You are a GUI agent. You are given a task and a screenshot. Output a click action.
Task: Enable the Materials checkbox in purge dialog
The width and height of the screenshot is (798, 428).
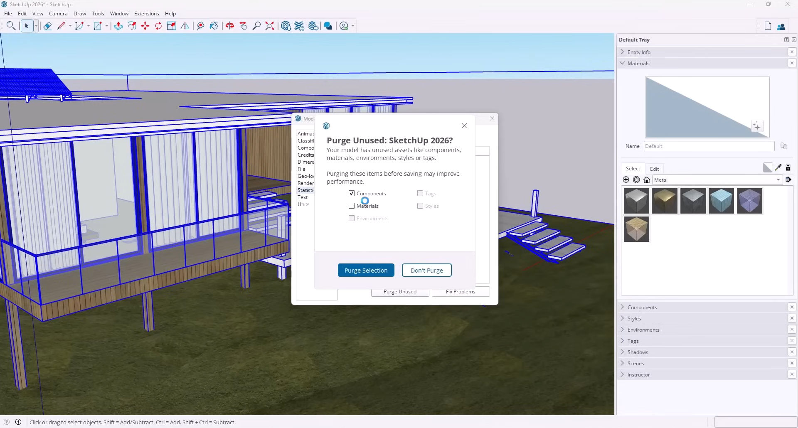point(352,206)
